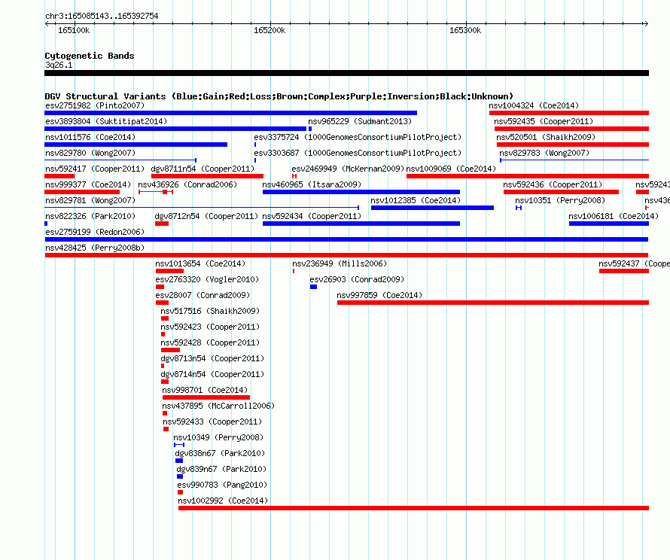
Task: Select dgv8713n54 (Cooper2011) label
Action: 212,358
